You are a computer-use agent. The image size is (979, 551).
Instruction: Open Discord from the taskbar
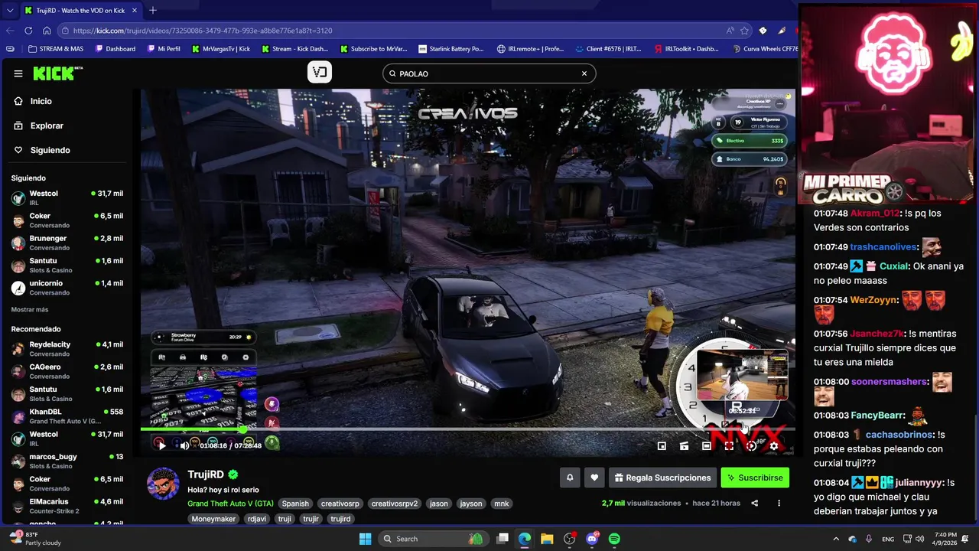point(592,539)
